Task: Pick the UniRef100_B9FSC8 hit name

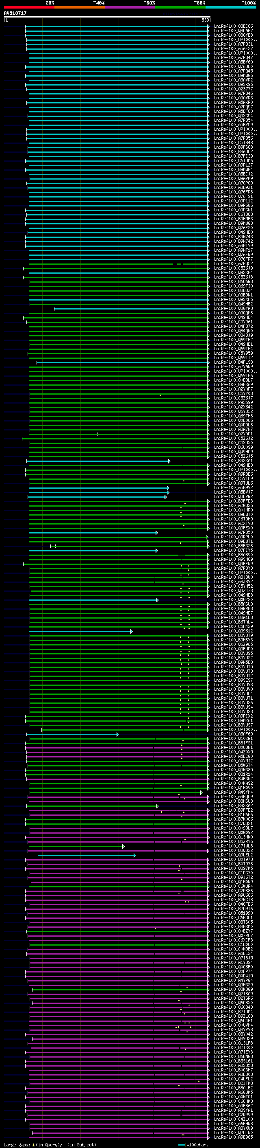Action: pyautogui.click(x=233, y=147)
